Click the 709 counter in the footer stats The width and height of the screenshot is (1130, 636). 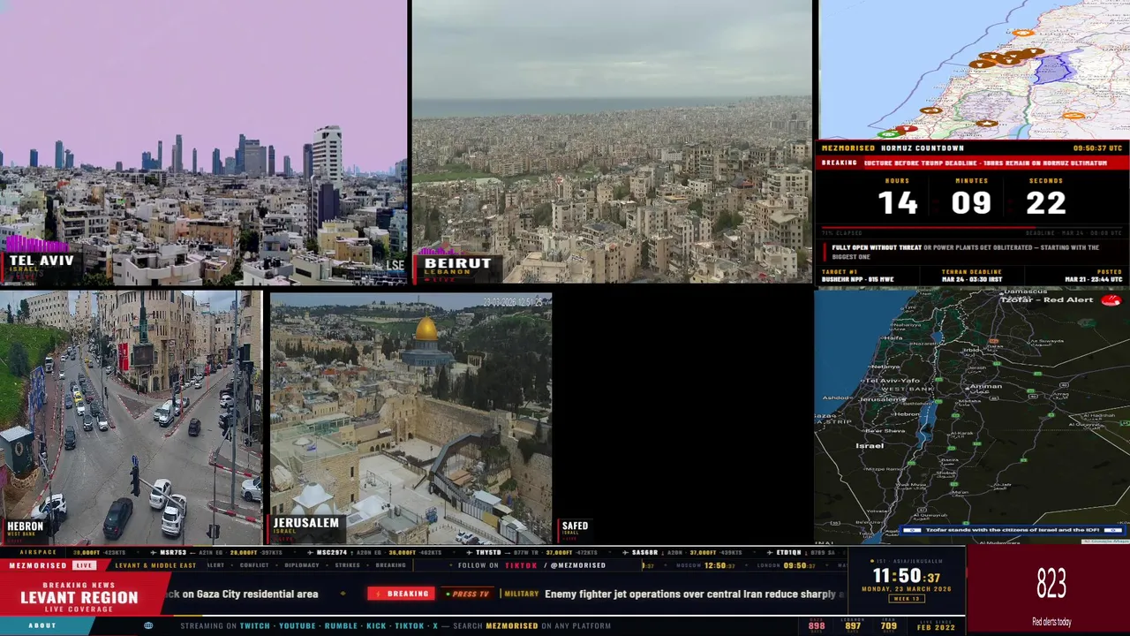888,625
